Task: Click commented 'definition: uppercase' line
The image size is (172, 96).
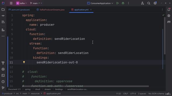Action: coord(53,81)
